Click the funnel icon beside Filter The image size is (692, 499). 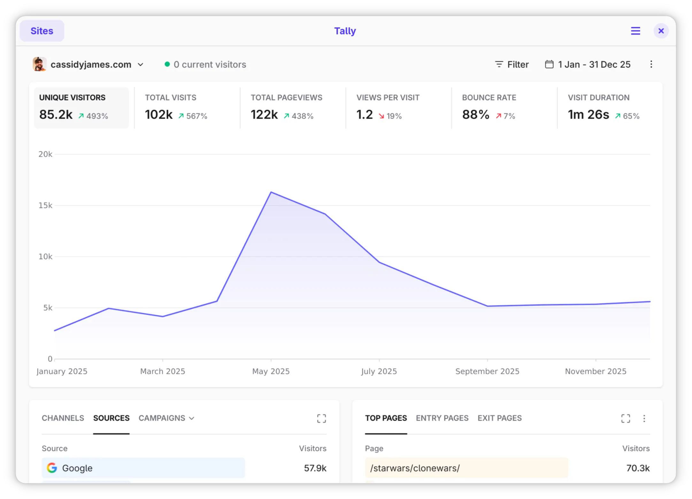coord(499,64)
